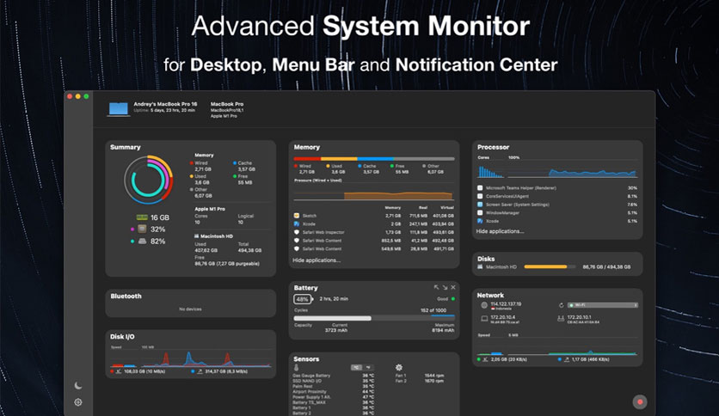Click the MacBook laptop icon in the header
Screen dimensions: 719x416
(119, 109)
